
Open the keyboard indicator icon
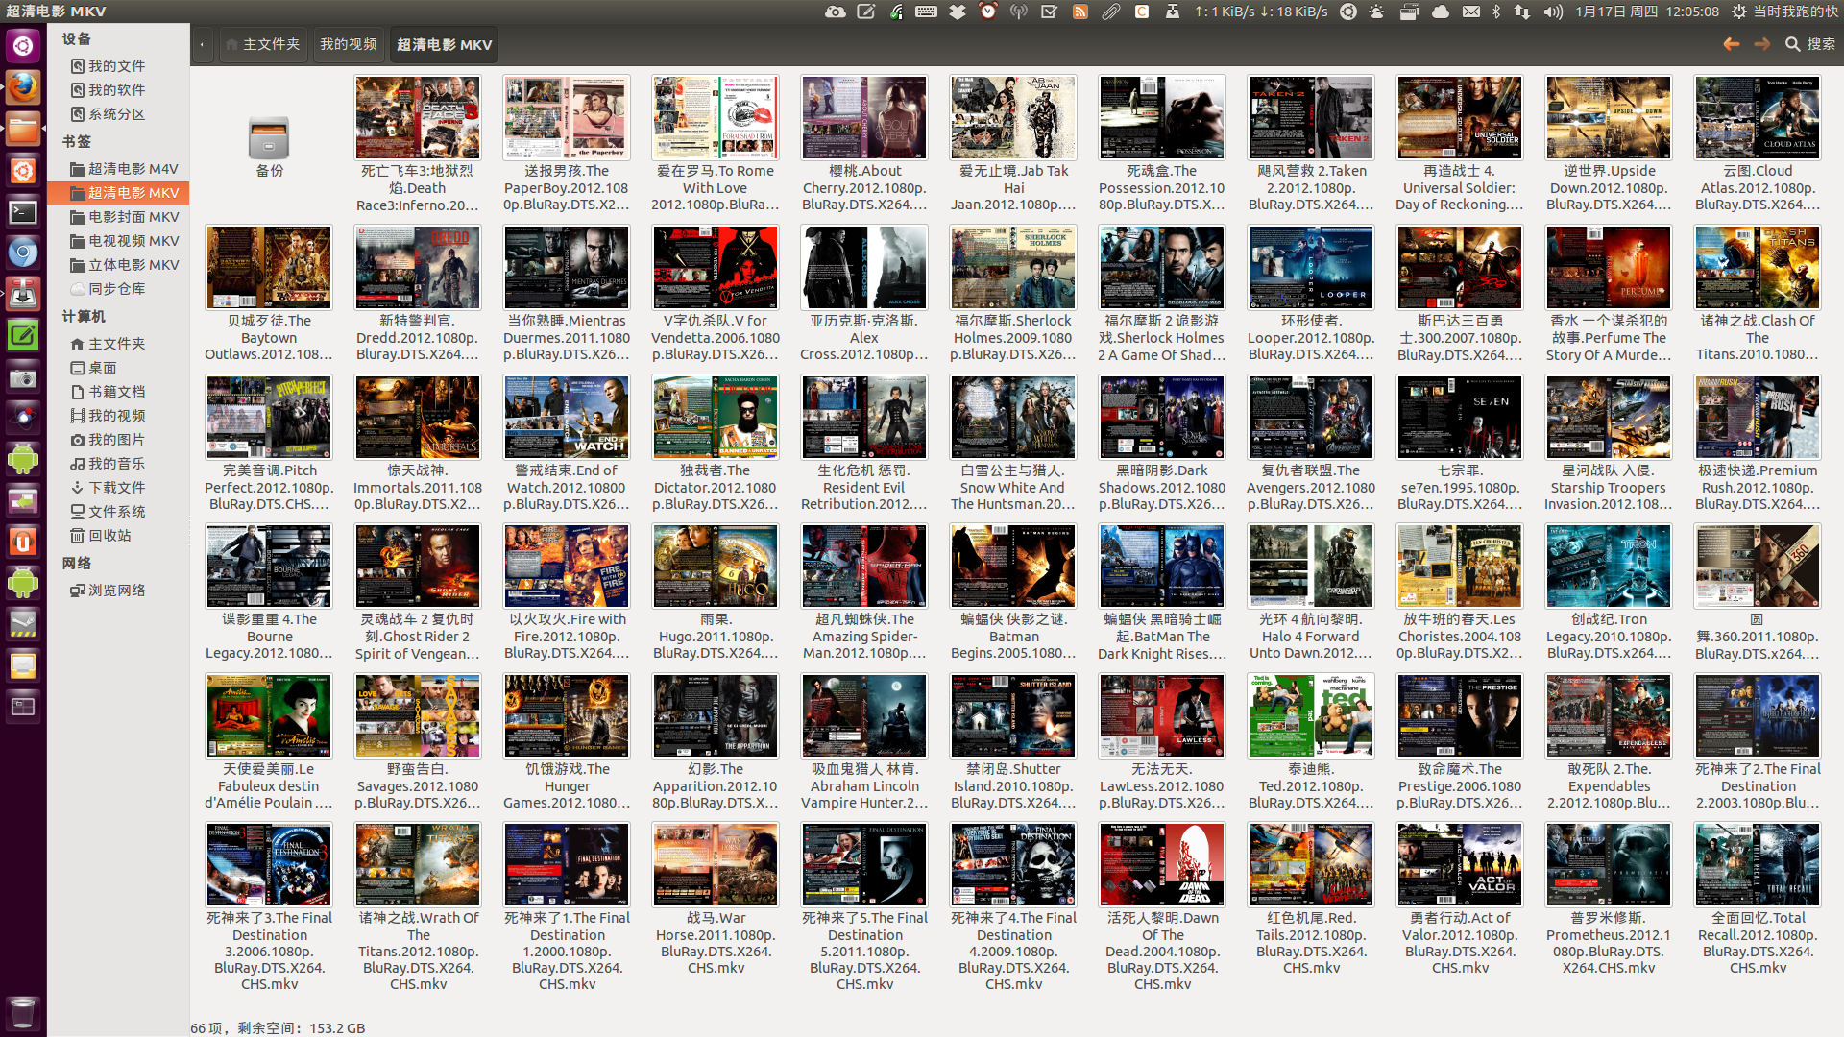pyautogui.click(x=926, y=12)
